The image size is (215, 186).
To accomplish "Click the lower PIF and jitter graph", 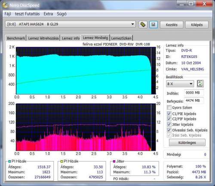I will pyautogui.click(x=86, y=127).
